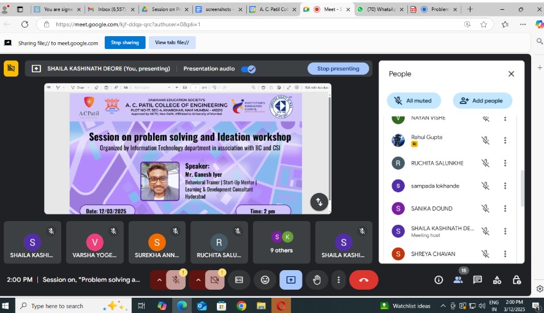Toggle the Presentation audio switch
The width and height of the screenshot is (544, 313).
click(249, 69)
